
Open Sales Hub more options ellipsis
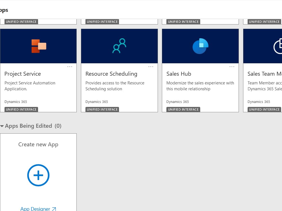(x=232, y=67)
